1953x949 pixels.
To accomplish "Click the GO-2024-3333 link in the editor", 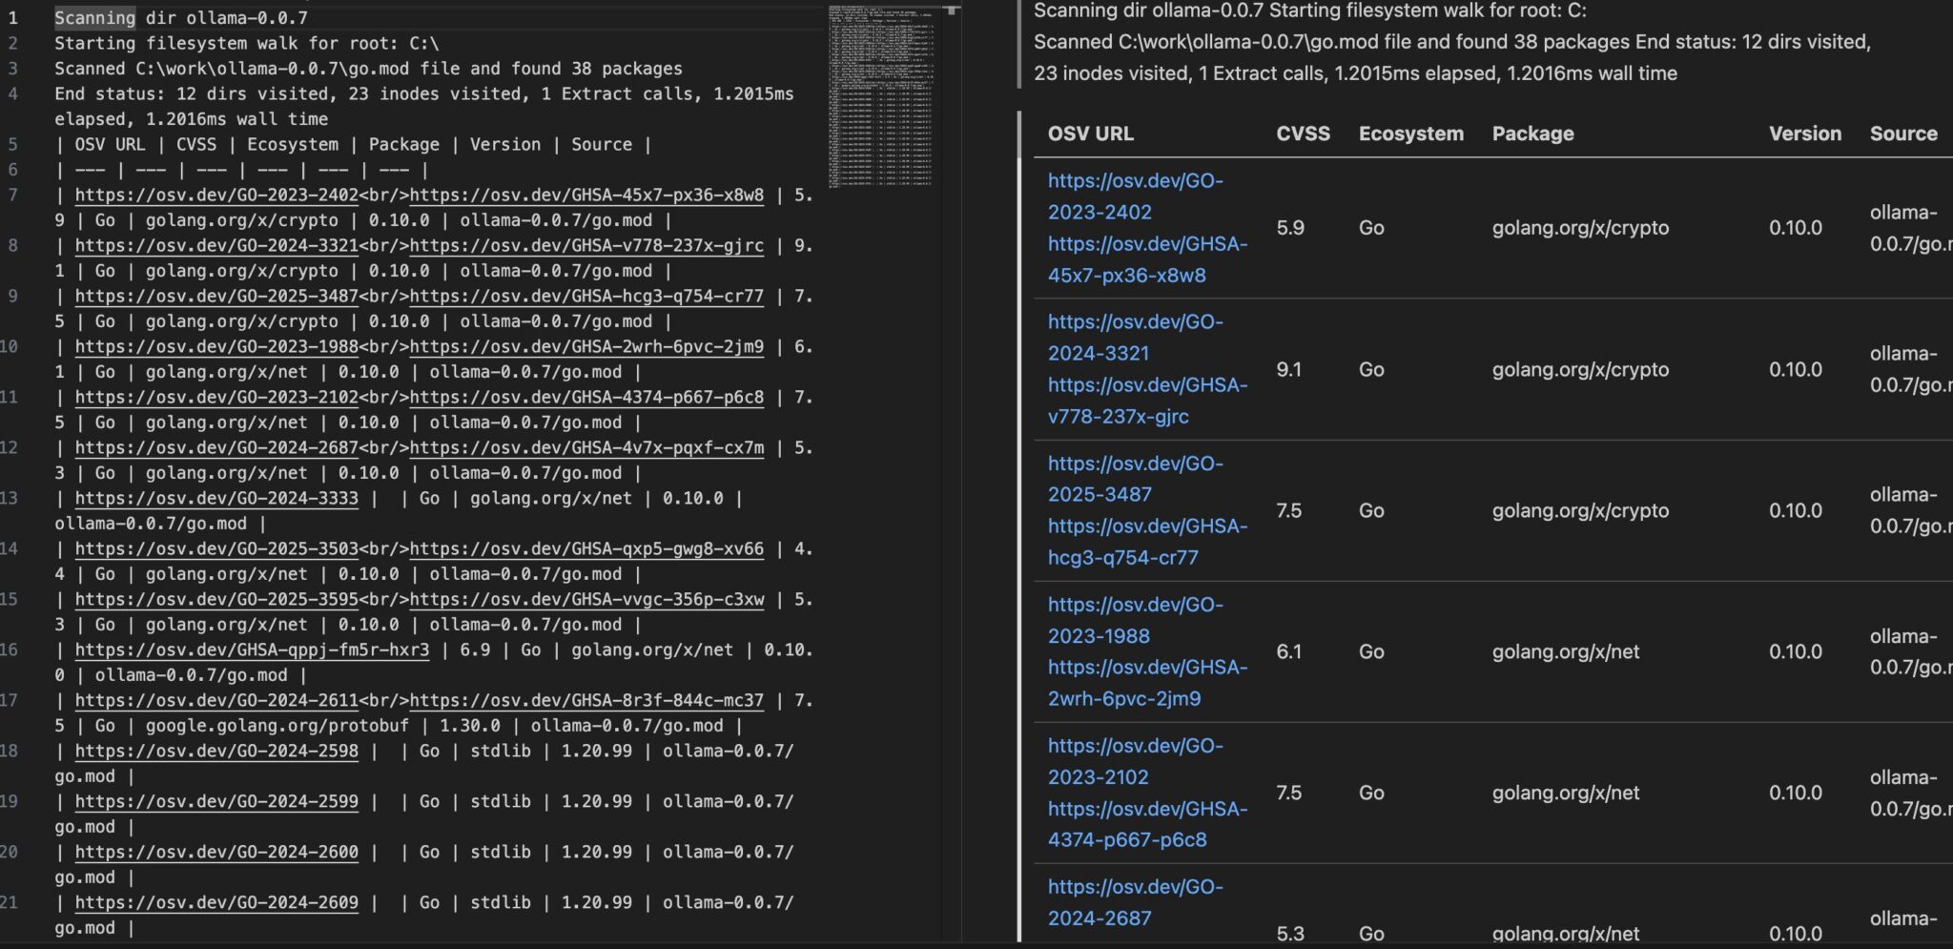I will 216,498.
